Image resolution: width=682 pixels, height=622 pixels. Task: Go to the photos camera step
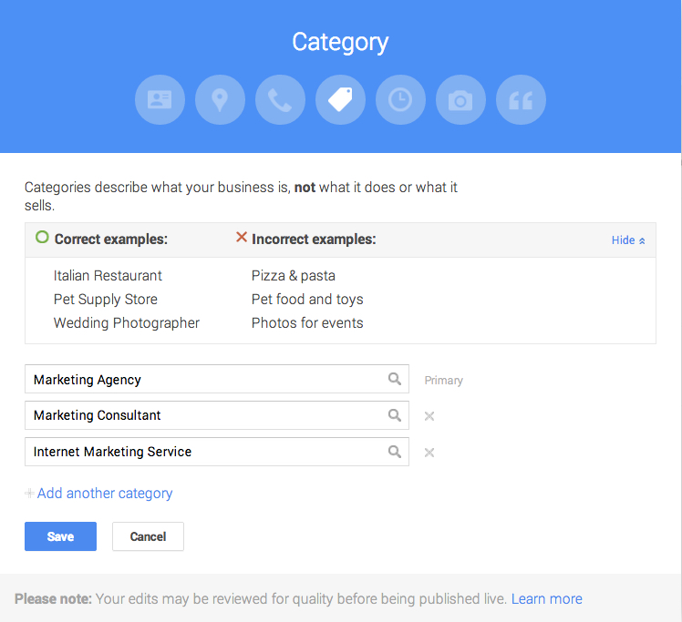[460, 99]
